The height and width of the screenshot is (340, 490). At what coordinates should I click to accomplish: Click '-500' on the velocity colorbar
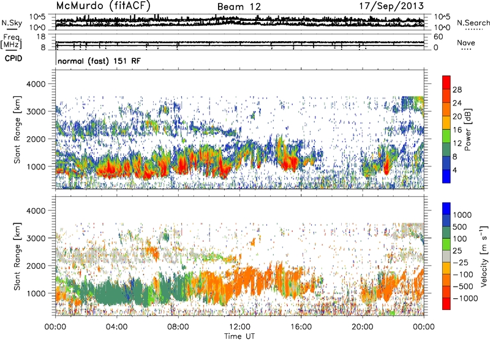(x=463, y=287)
